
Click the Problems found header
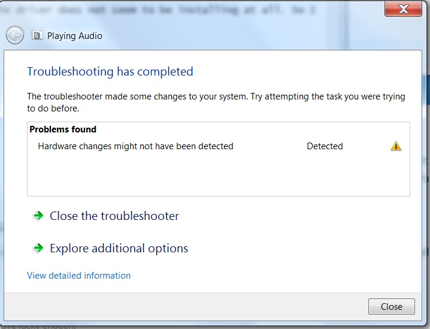(x=63, y=129)
